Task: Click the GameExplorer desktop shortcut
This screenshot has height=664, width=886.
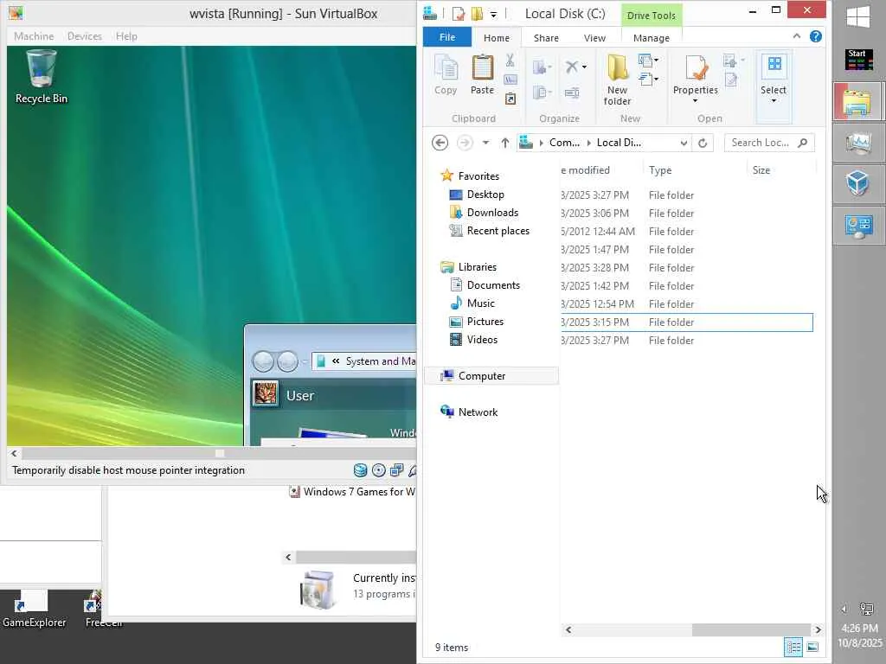Action: pos(34,610)
